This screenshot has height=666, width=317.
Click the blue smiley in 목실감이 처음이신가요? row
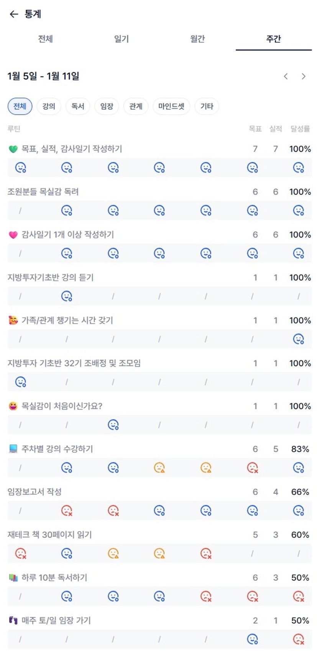pos(113,425)
